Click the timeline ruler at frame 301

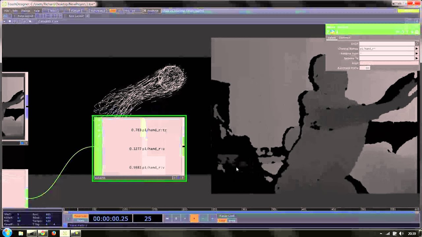pyautogui.click(x=244, y=209)
